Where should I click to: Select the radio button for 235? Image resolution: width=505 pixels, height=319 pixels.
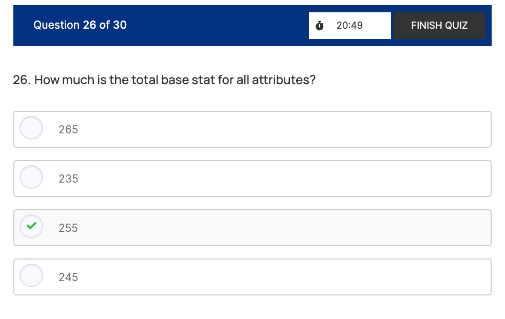click(x=31, y=177)
